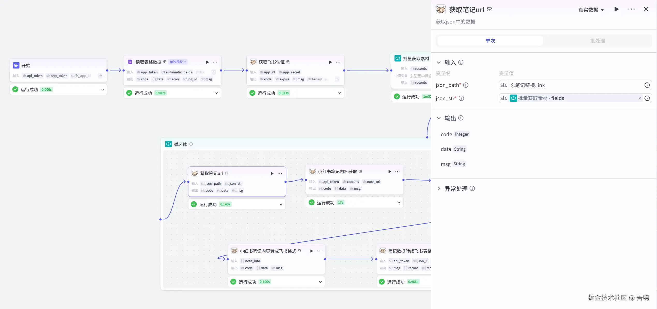Screen dimensions: 657x309
Task: Expand the 异常处理 section
Action: tap(439, 189)
